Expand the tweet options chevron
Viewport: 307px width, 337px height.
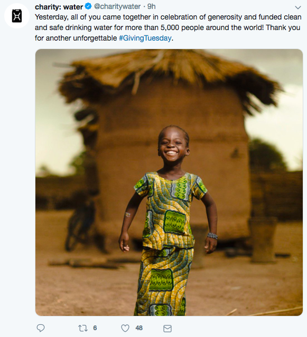(x=297, y=7)
